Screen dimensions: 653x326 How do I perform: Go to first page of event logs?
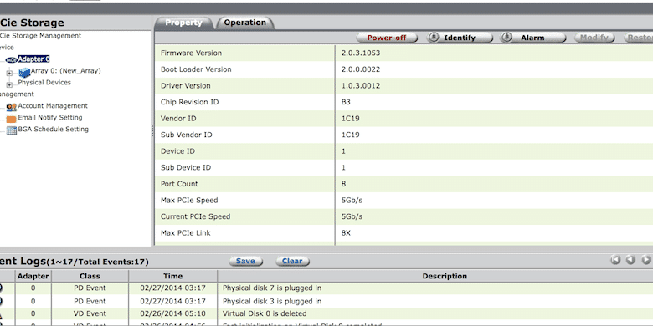615,260
